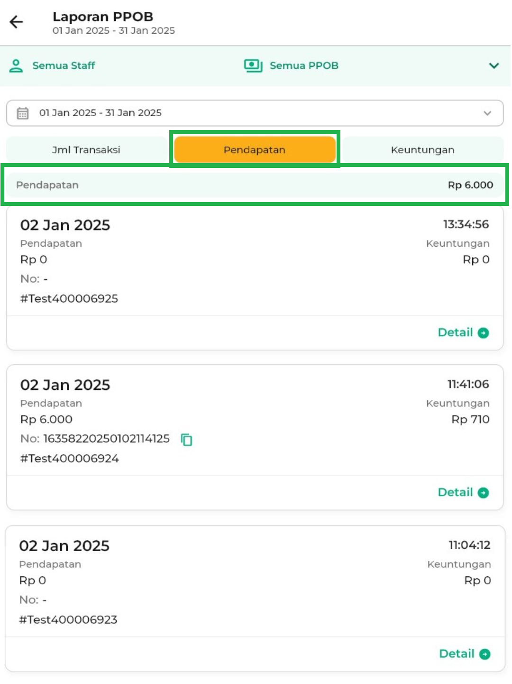Filter by Semua Staff
The image size is (512, 684).
64,66
